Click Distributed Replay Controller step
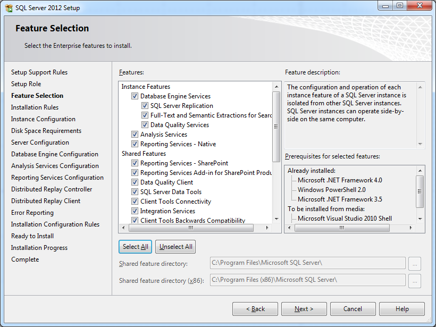This screenshot has width=436, height=327. [x=52, y=189]
